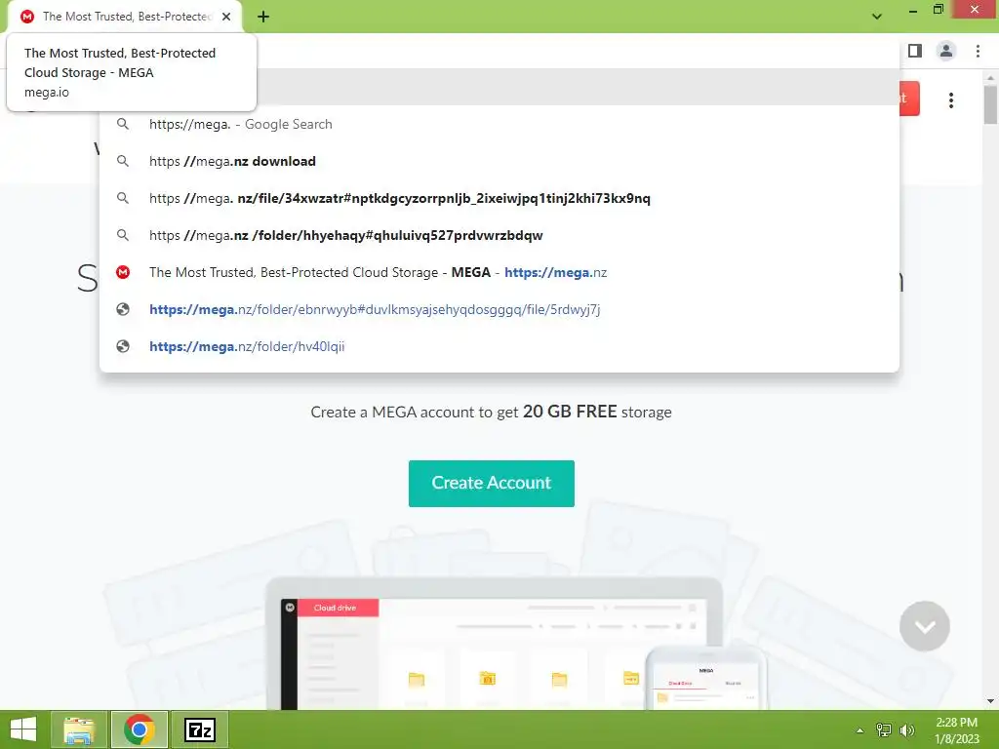Click the volume speaker tray icon

pos(906,729)
